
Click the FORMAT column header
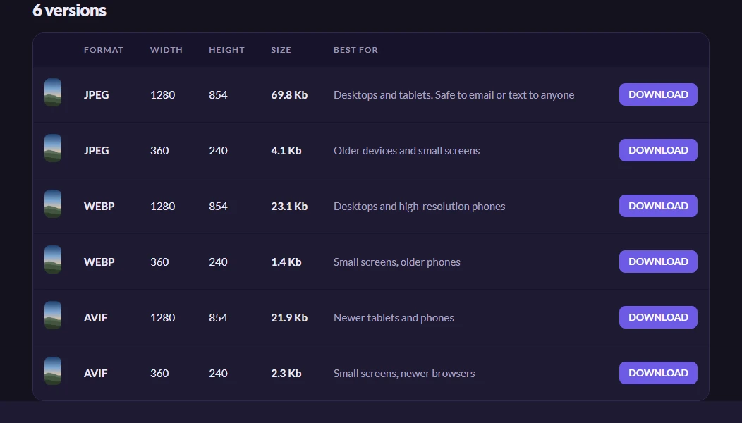coord(104,50)
